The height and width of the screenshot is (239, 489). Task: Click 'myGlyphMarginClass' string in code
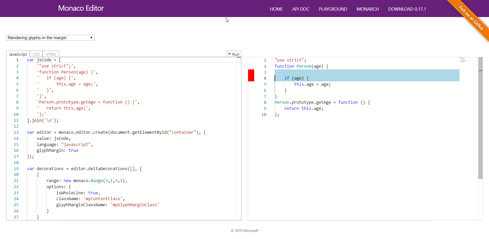click(135, 205)
